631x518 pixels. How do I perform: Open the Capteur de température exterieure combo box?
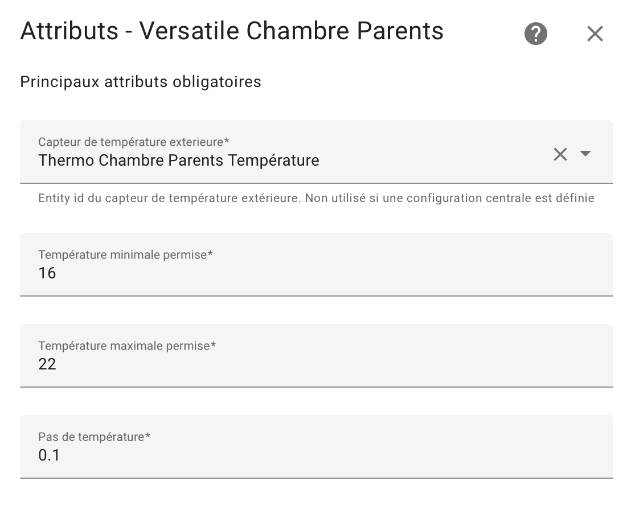[x=316, y=152]
